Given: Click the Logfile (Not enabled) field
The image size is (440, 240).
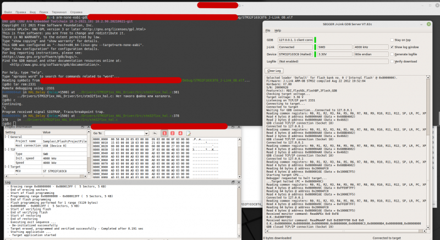Looking at the screenshot, I should pos(333,61).
